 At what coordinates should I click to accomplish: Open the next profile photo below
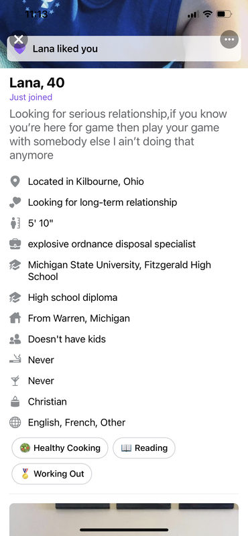[x=124, y=519]
